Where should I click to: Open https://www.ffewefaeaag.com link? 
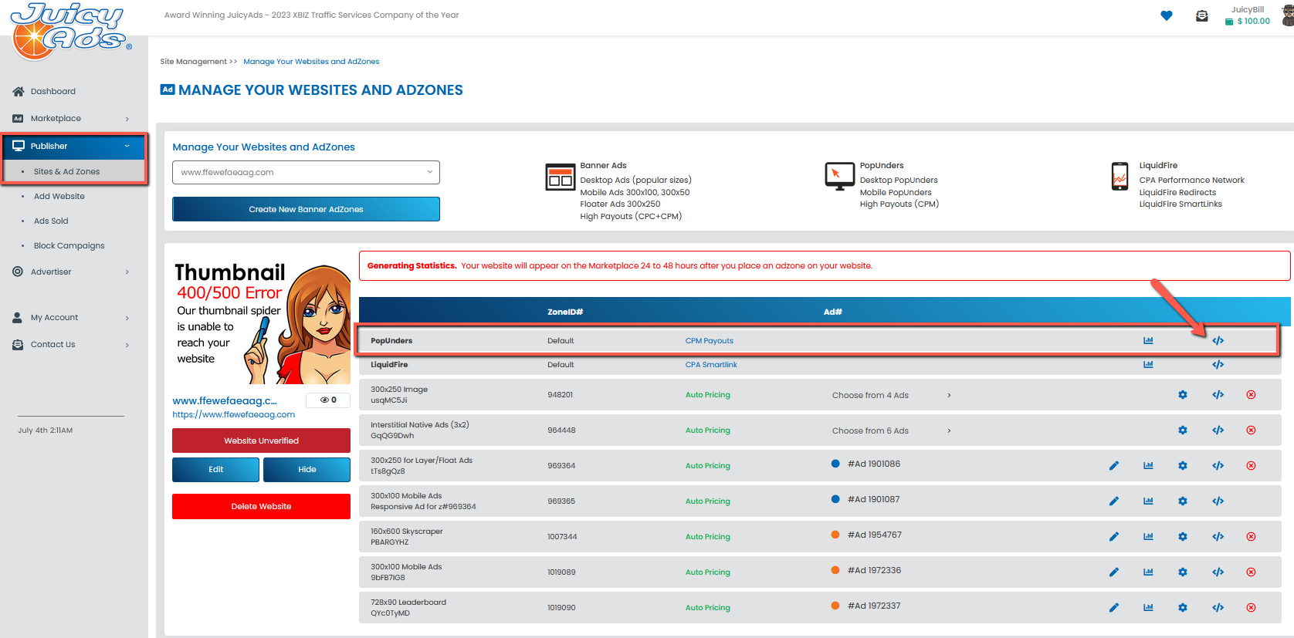click(233, 415)
